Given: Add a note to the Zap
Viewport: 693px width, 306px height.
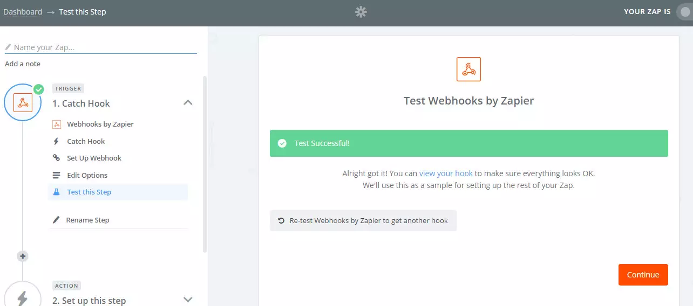Looking at the screenshot, I should pos(23,64).
